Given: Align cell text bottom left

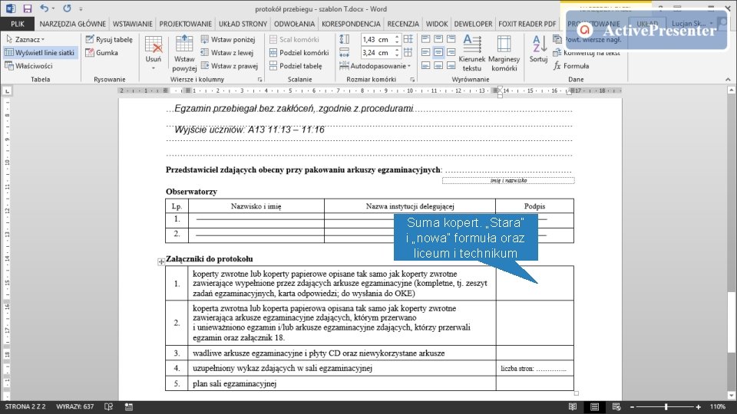Looking at the screenshot, I should (426, 66).
